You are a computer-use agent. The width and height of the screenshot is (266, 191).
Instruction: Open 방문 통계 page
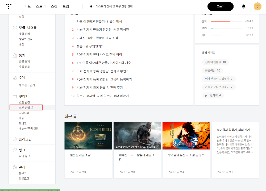pyautogui.click(x=24, y=61)
